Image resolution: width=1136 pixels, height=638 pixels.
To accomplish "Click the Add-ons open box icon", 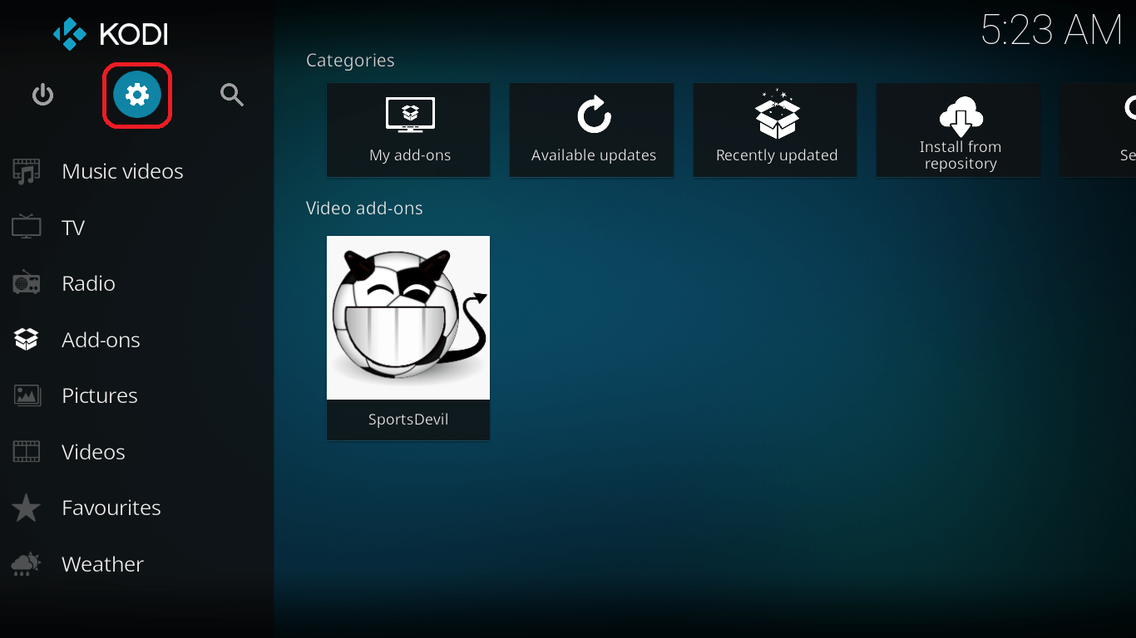I will click(27, 340).
